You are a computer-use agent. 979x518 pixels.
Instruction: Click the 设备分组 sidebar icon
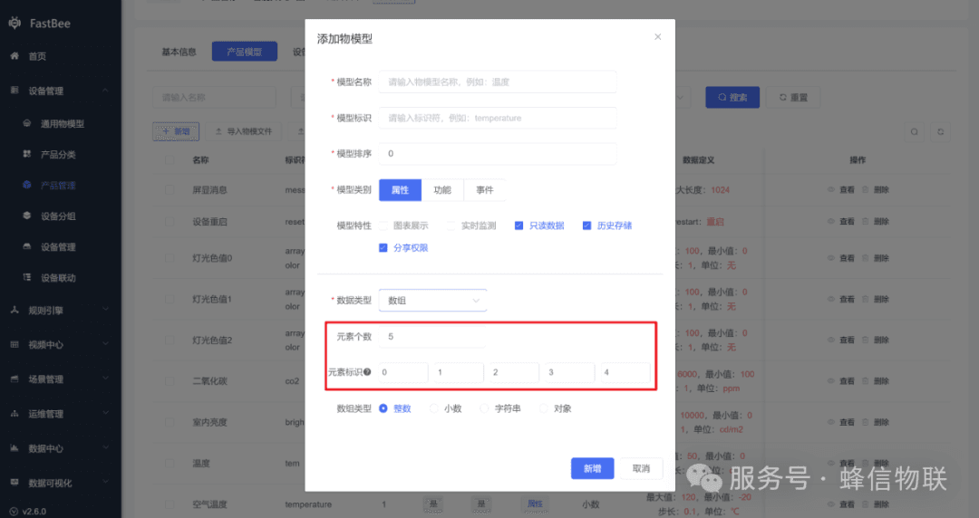[27, 216]
